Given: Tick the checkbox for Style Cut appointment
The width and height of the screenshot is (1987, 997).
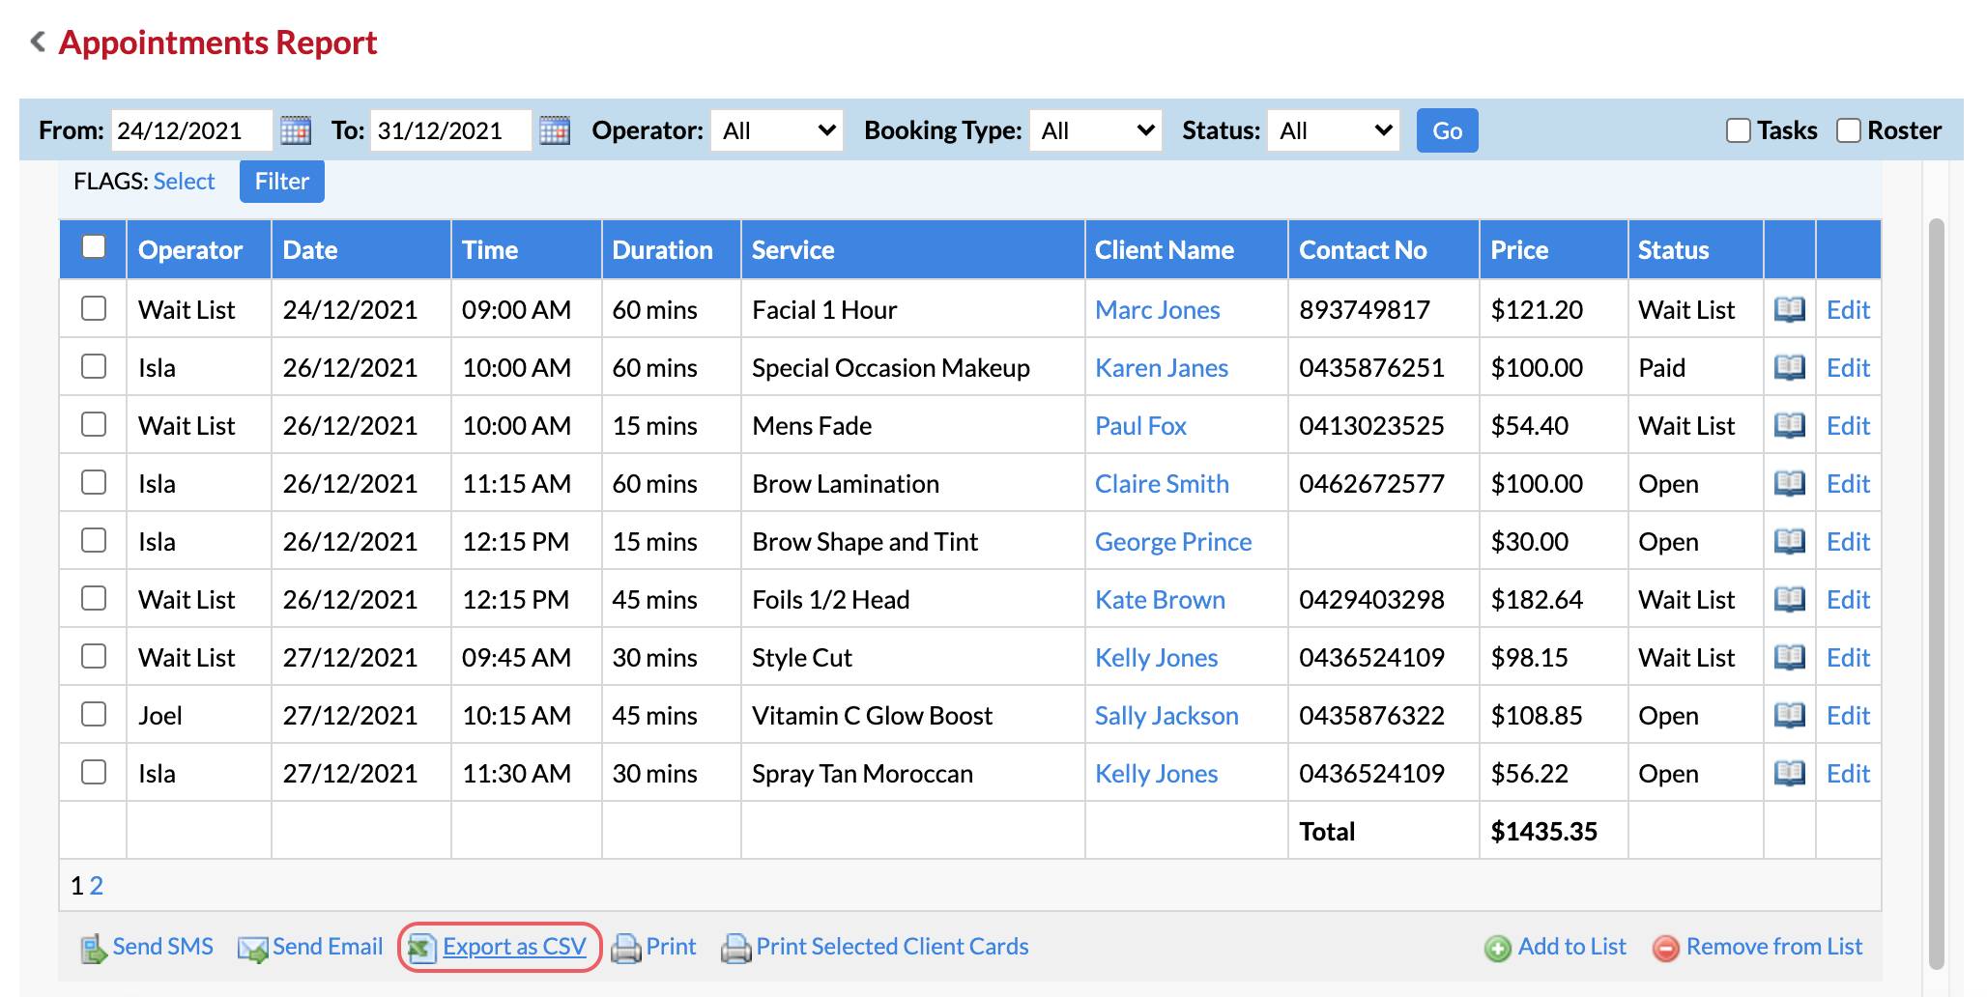Looking at the screenshot, I should click(94, 656).
